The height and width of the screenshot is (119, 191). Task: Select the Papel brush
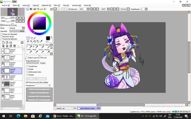pyautogui.click(x=35, y=51)
